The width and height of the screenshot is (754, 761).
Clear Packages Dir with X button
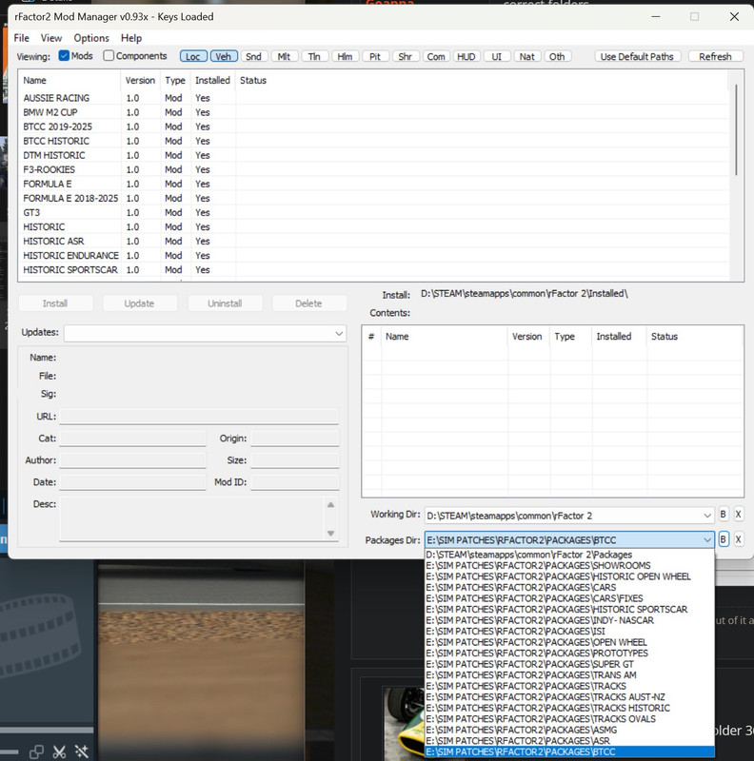pyautogui.click(x=739, y=539)
